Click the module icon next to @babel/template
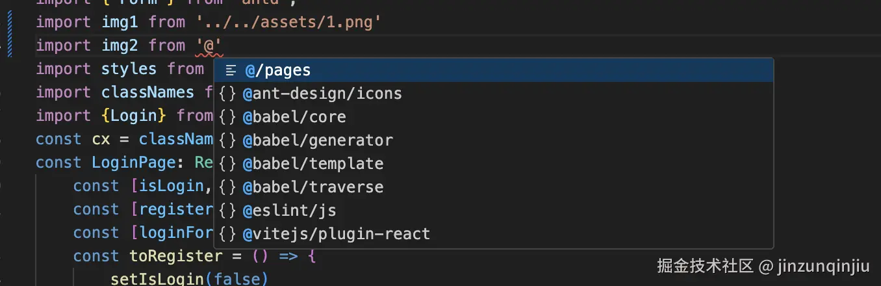 [x=227, y=164]
